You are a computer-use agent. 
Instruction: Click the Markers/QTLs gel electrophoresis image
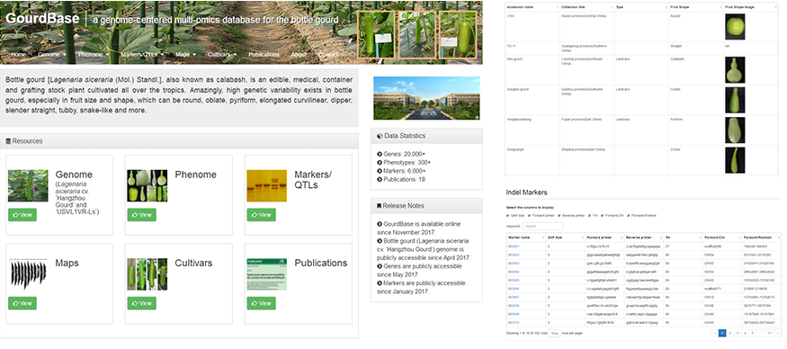[x=266, y=186]
